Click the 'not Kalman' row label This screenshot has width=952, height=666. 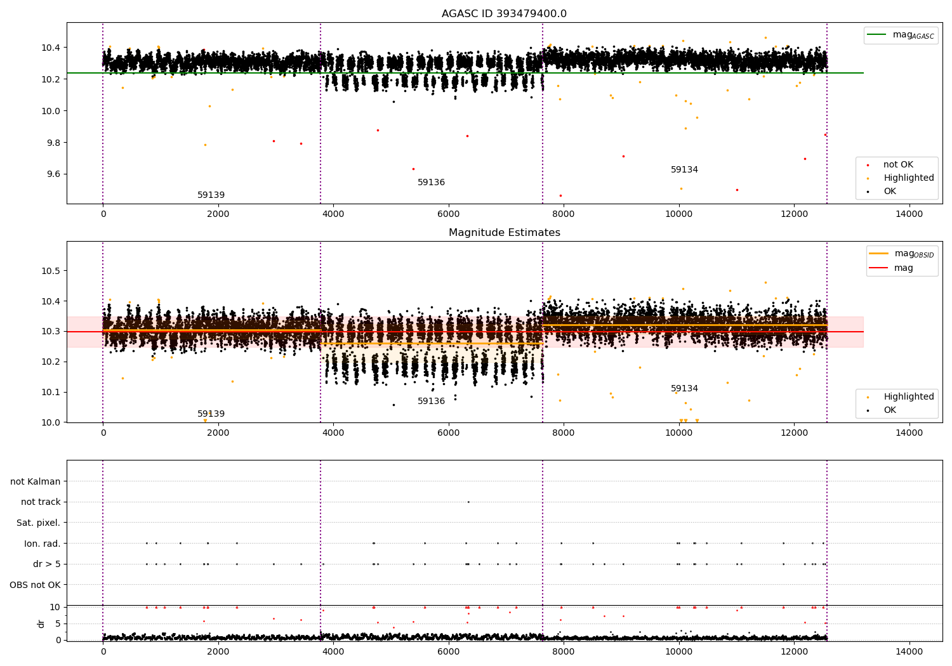pos(36,481)
